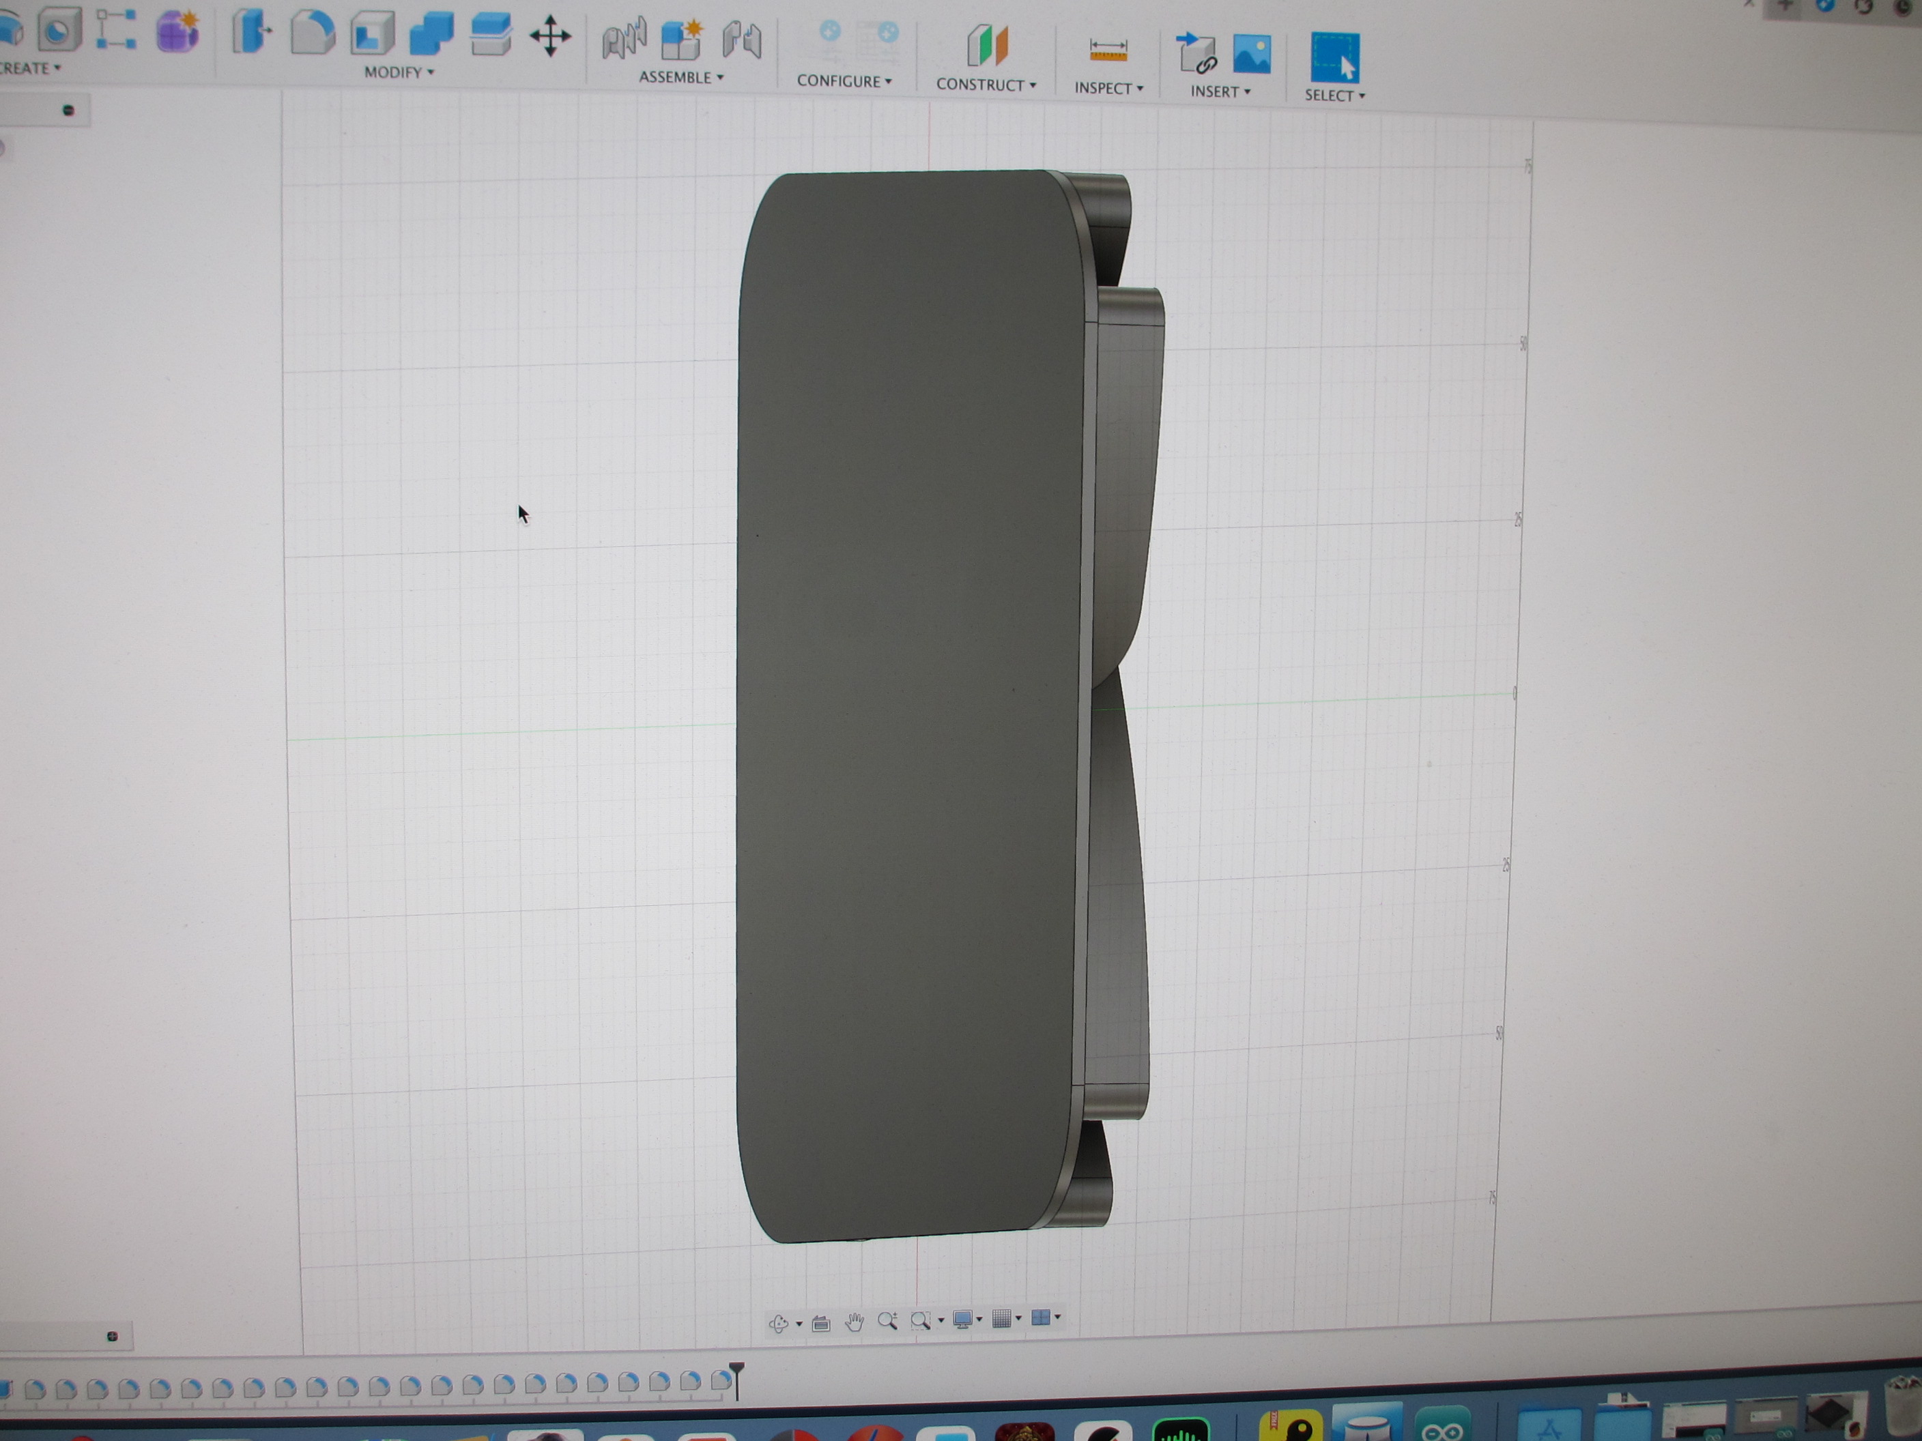Open the ASSEMBLE dropdown menu
Viewport: 1922px width, 1441px height.
coord(681,77)
